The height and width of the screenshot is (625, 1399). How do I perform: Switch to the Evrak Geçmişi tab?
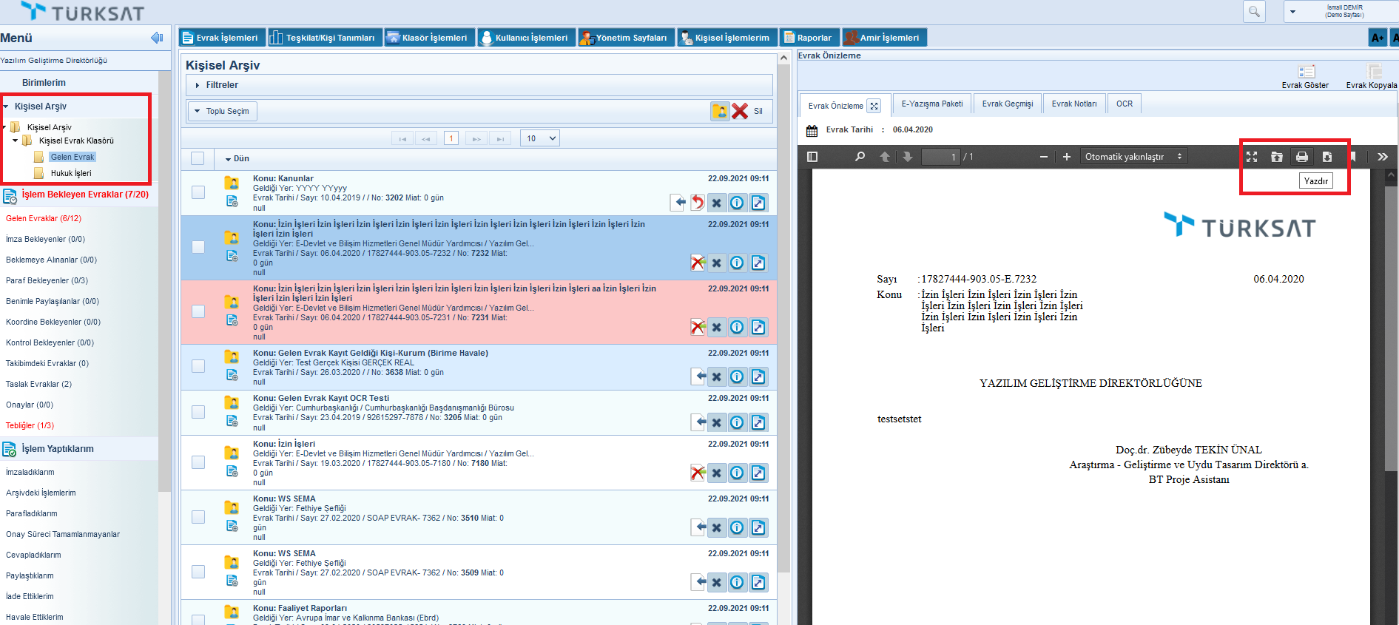pos(1007,104)
